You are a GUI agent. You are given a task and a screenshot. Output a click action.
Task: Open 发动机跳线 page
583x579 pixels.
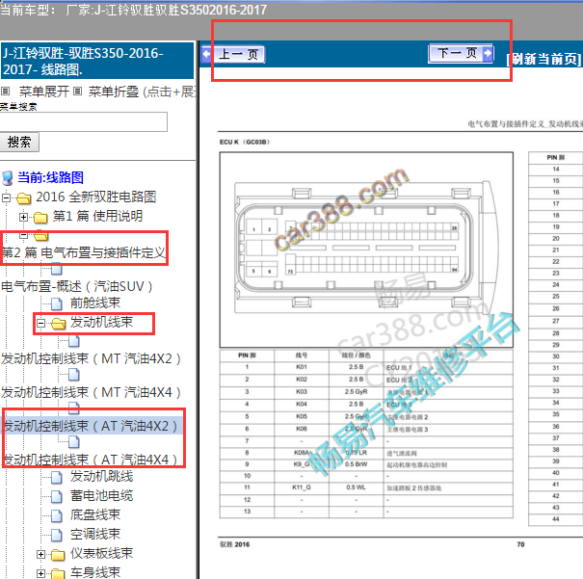coord(101,477)
